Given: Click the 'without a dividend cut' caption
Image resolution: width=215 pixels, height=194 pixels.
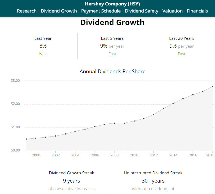Looking at the screenshot, I should (153, 189).
